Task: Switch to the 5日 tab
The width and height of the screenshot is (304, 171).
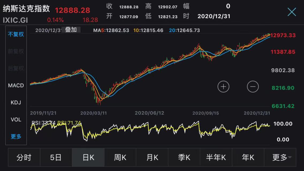Action: point(56,157)
